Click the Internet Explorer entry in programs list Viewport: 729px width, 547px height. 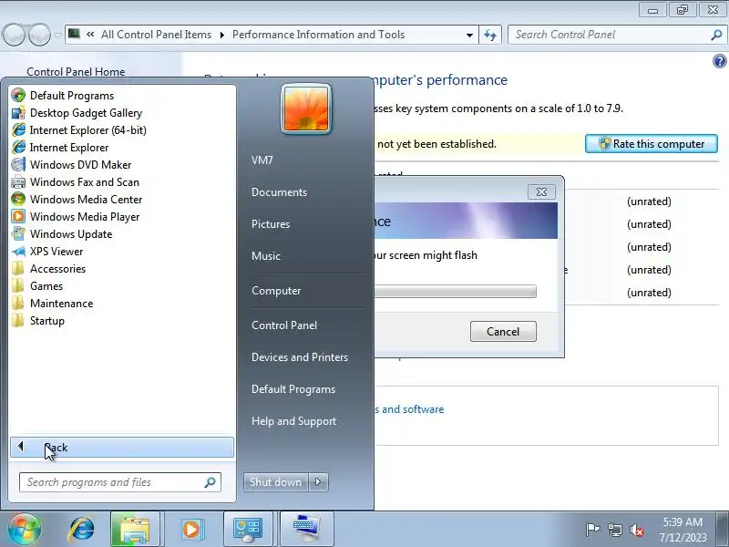[69, 148]
